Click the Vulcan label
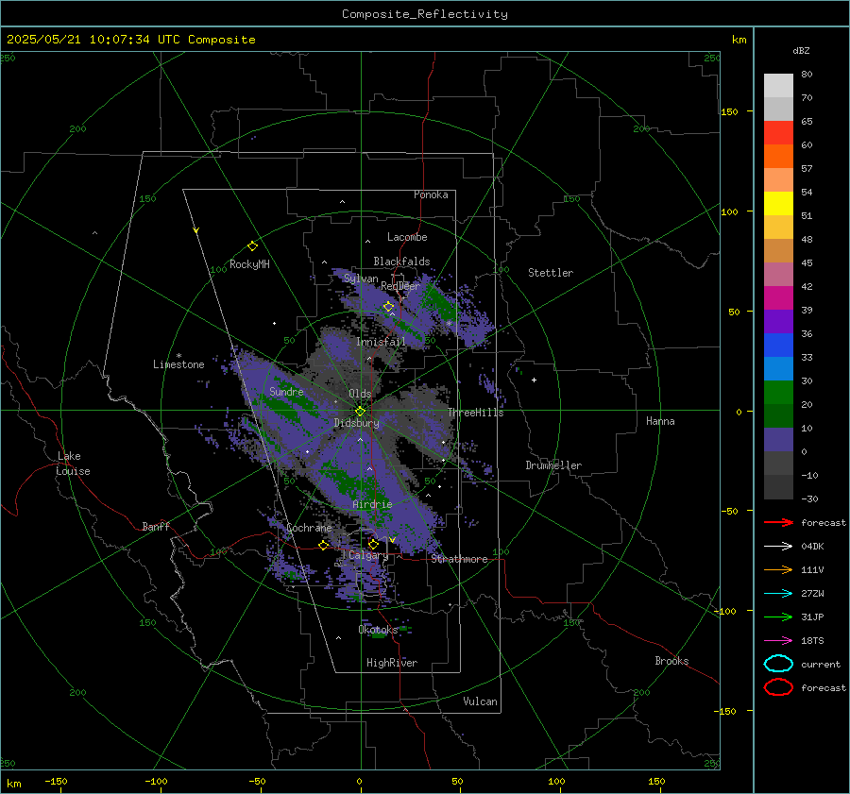 481,701
